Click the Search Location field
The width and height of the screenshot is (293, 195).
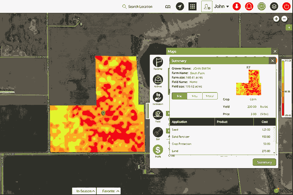tap(140, 7)
